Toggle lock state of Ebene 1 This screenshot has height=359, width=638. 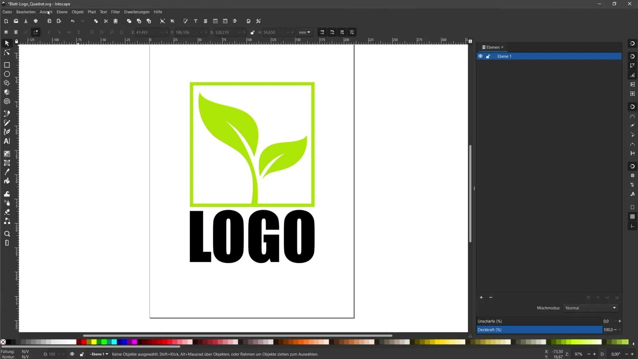coord(488,56)
